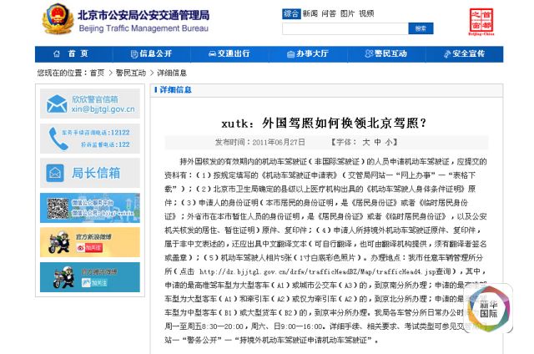Set font size to 小
The width and height of the screenshot is (534, 354).
pos(388,142)
